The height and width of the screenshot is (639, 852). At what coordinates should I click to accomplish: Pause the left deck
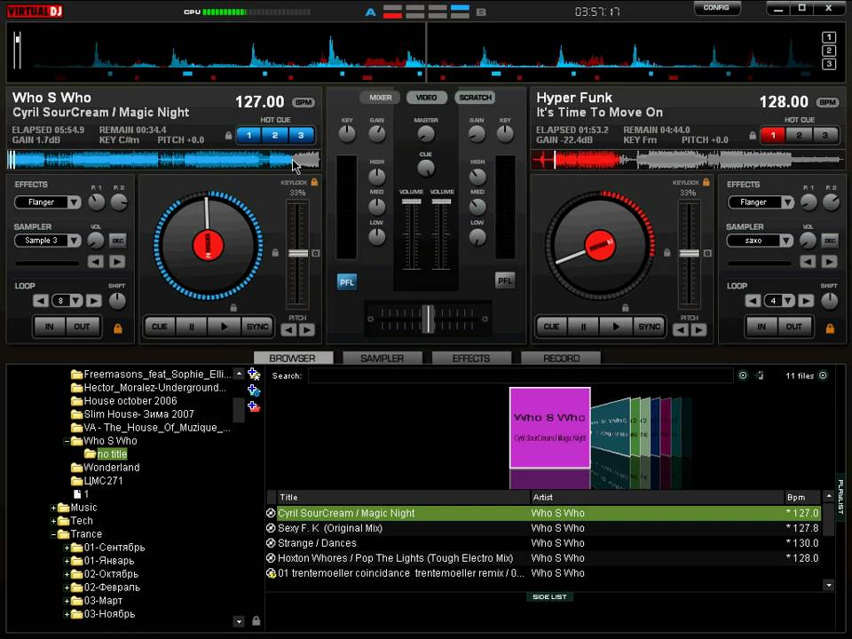pyautogui.click(x=192, y=327)
